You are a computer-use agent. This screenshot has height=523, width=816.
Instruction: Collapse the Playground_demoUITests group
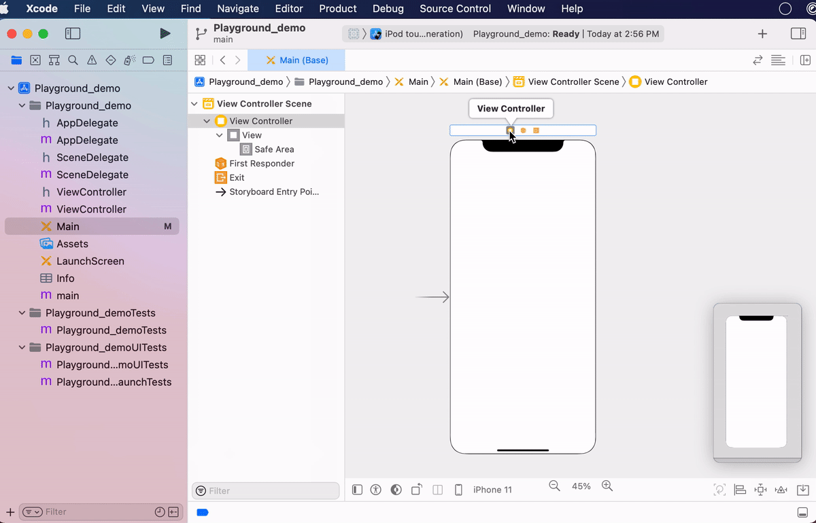coord(22,347)
